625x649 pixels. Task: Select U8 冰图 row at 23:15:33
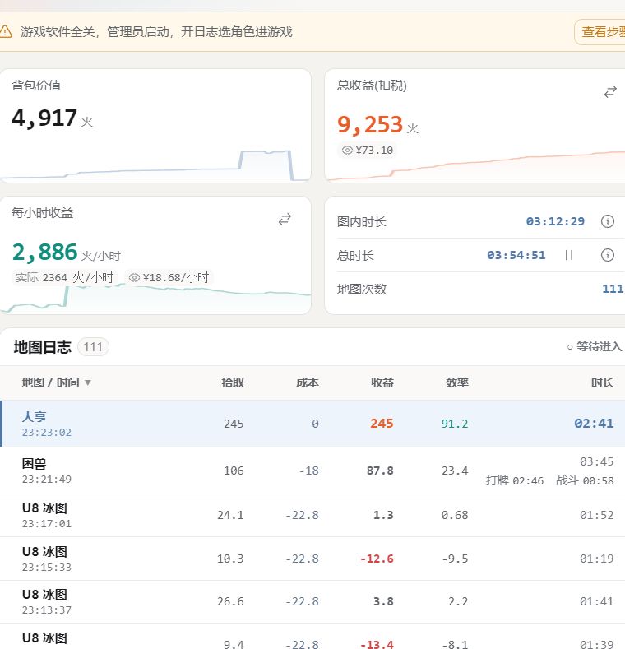point(312,559)
